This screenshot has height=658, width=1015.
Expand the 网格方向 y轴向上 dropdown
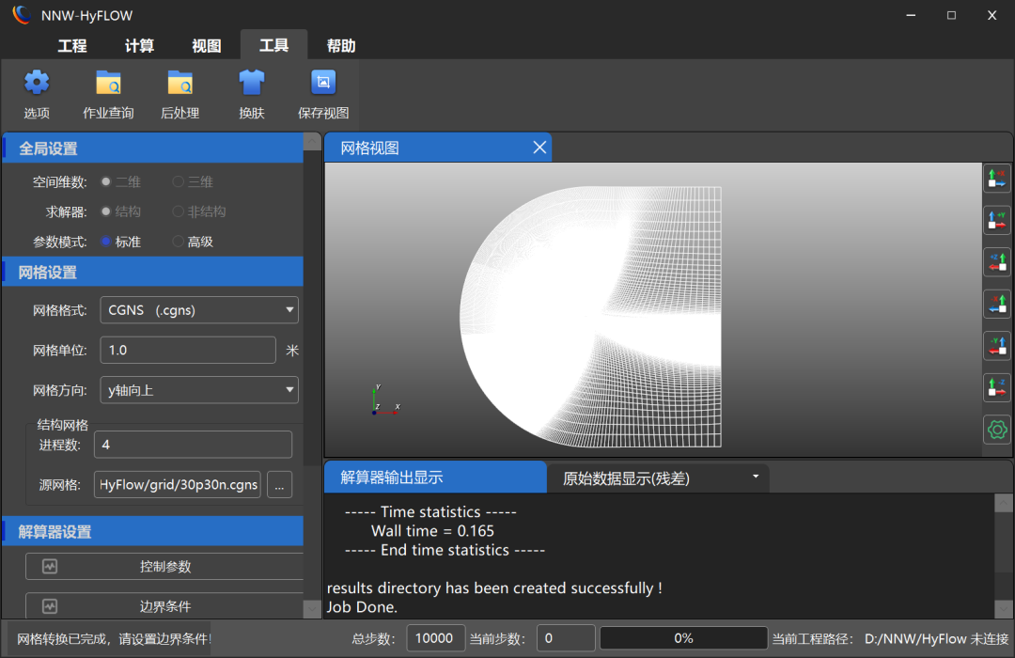click(197, 389)
